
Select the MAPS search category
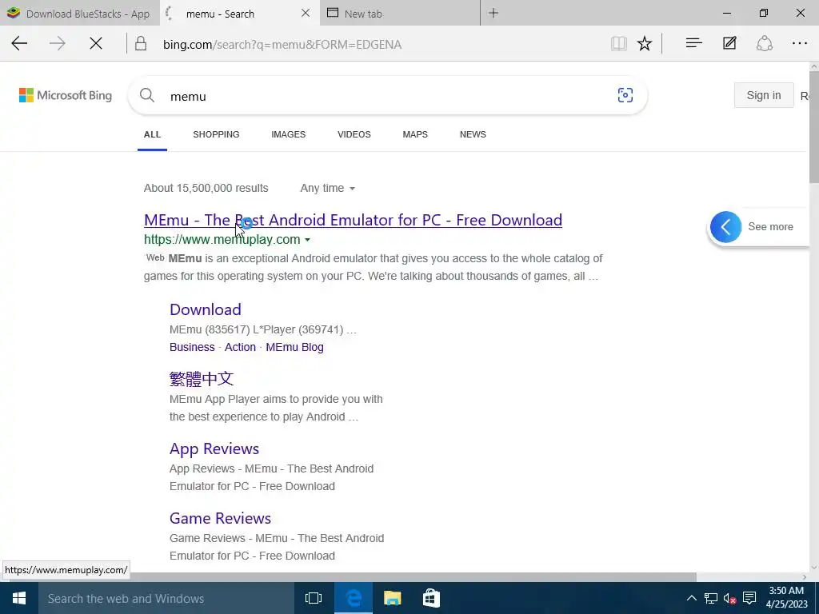415,134
